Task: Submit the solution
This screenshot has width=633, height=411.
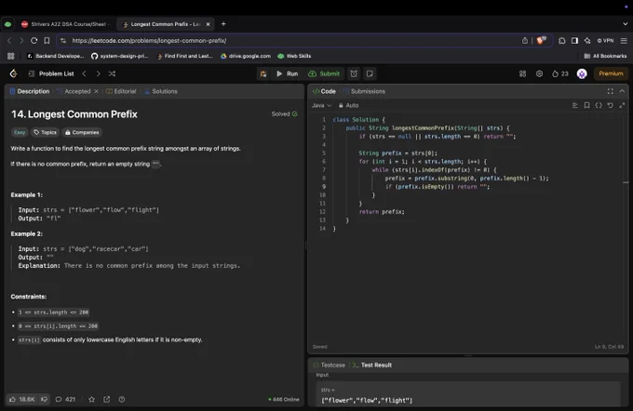Action: coord(324,73)
